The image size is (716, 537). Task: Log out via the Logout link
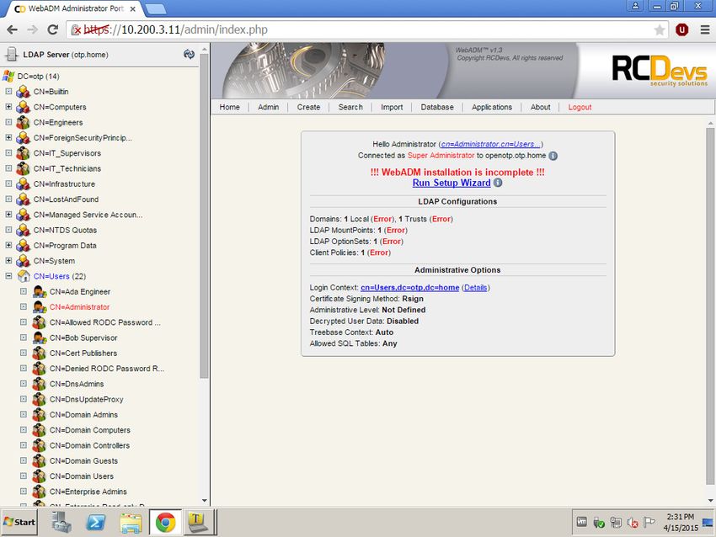point(580,107)
